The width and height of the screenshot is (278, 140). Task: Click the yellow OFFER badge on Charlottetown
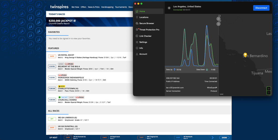click(62, 86)
